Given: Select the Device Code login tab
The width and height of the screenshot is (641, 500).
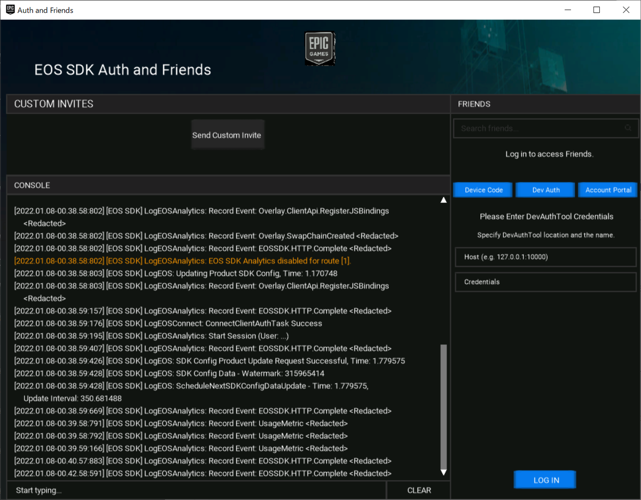Looking at the screenshot, I should (483, 190).
